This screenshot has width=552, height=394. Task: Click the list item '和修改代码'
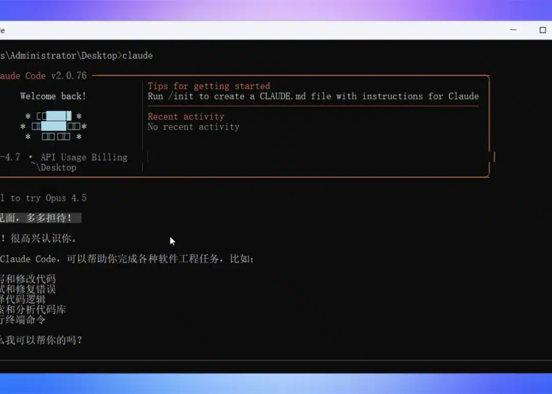[31, 279]
